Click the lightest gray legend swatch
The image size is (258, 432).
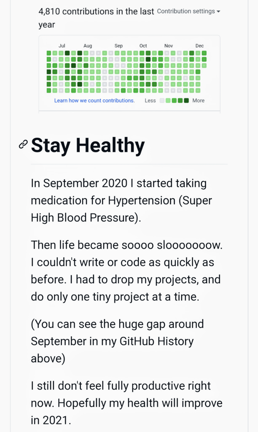coord(162,101)
